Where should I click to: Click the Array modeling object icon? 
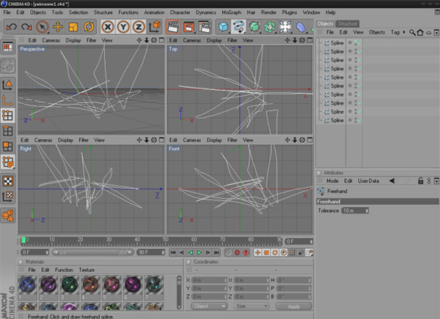coord(270,27)
